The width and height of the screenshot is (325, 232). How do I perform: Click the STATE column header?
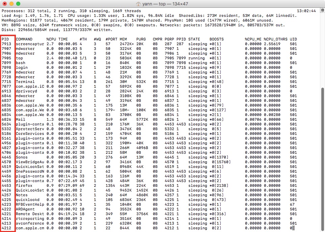[x=194, y=39]
